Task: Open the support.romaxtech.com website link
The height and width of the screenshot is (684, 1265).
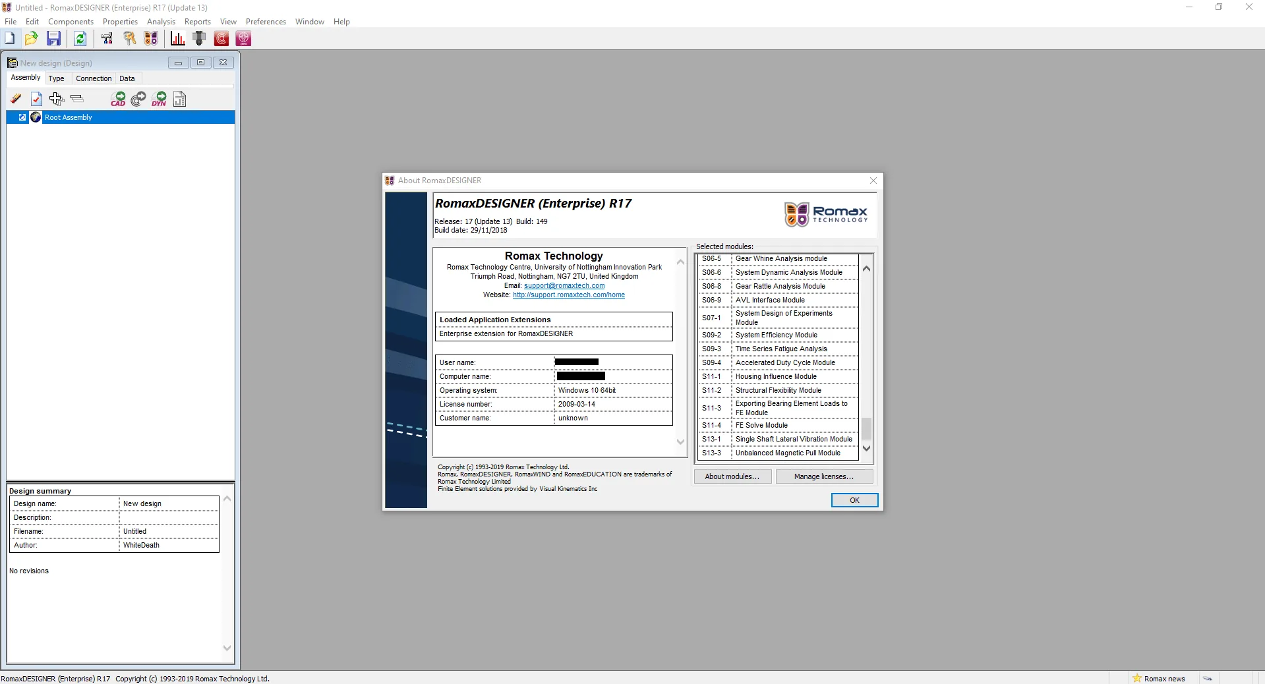Action: [x=569, y=295]
